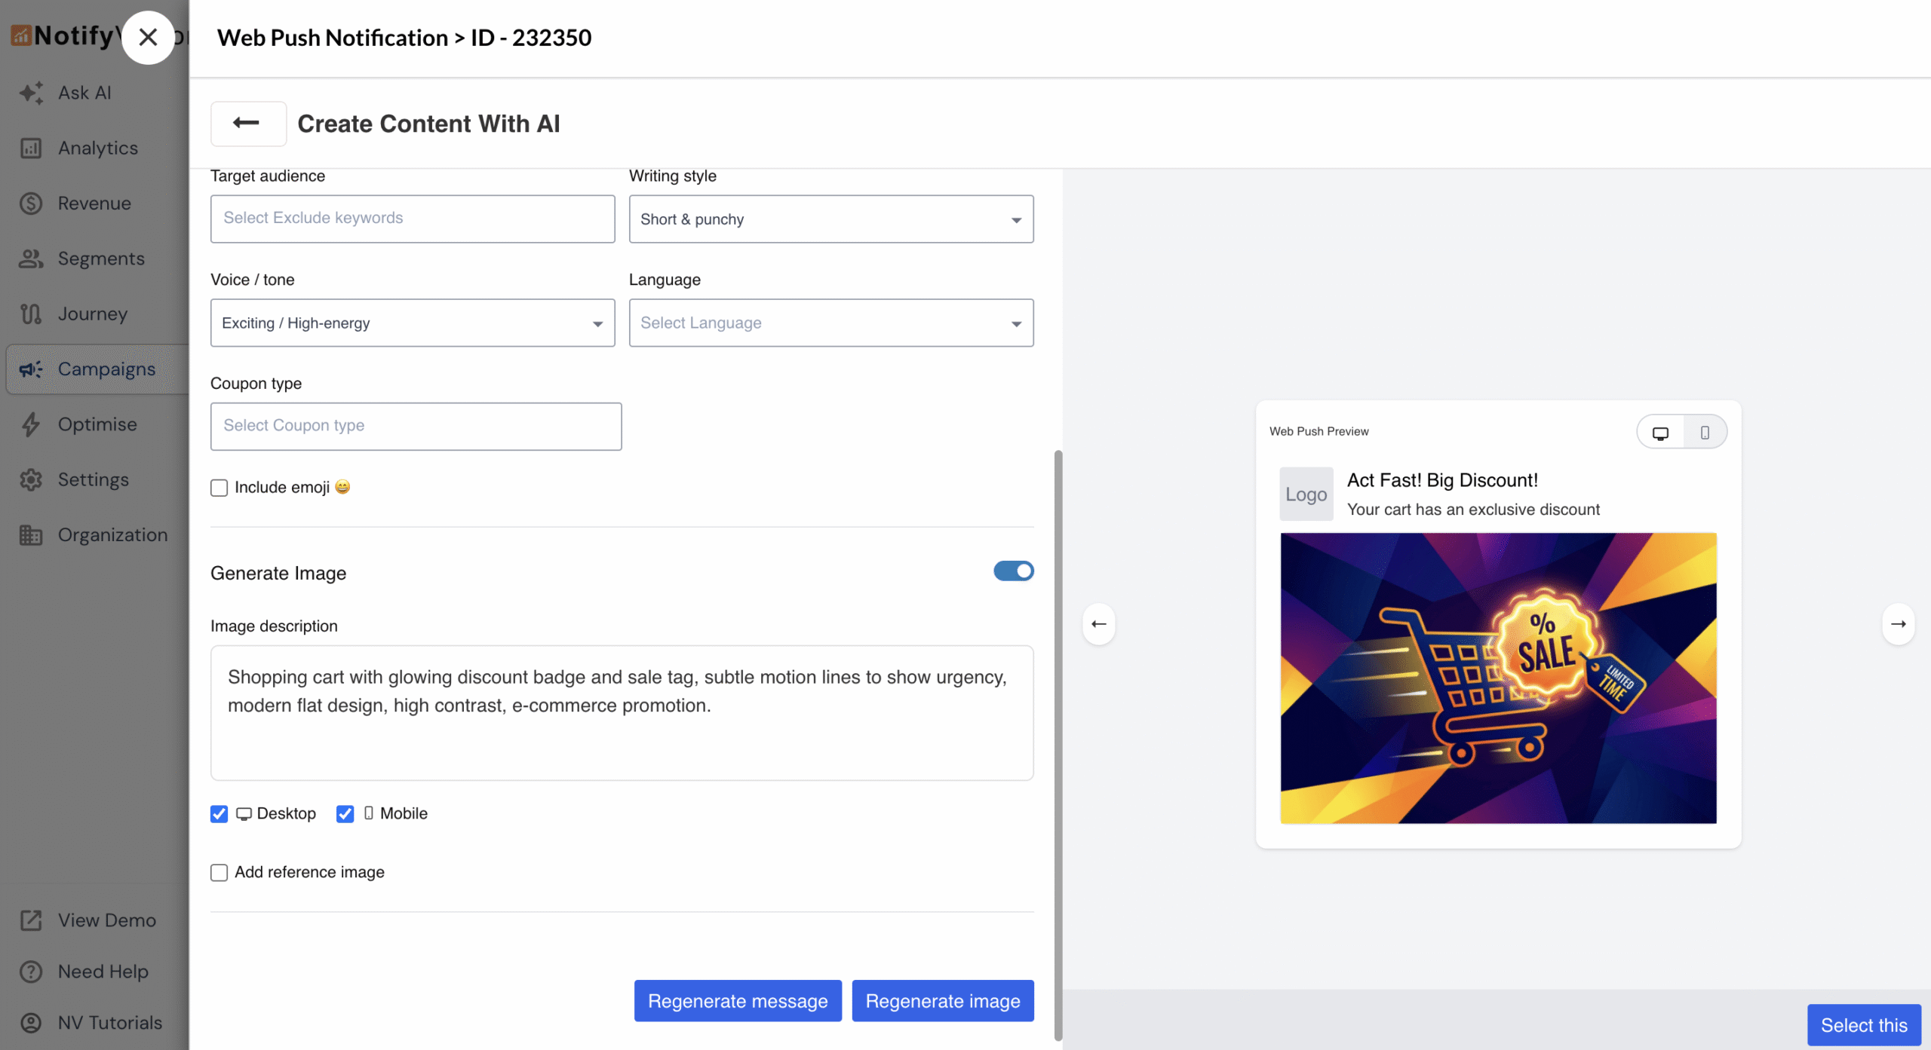Viewport: 1931px width, 1050px height.
Task: Open the Analytics section in sidebar
Action: (97, 148)
